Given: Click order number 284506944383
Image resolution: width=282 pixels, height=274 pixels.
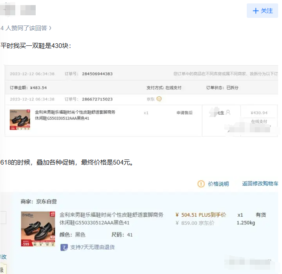Looking at the screenshot, I should (x=97, y=74).
